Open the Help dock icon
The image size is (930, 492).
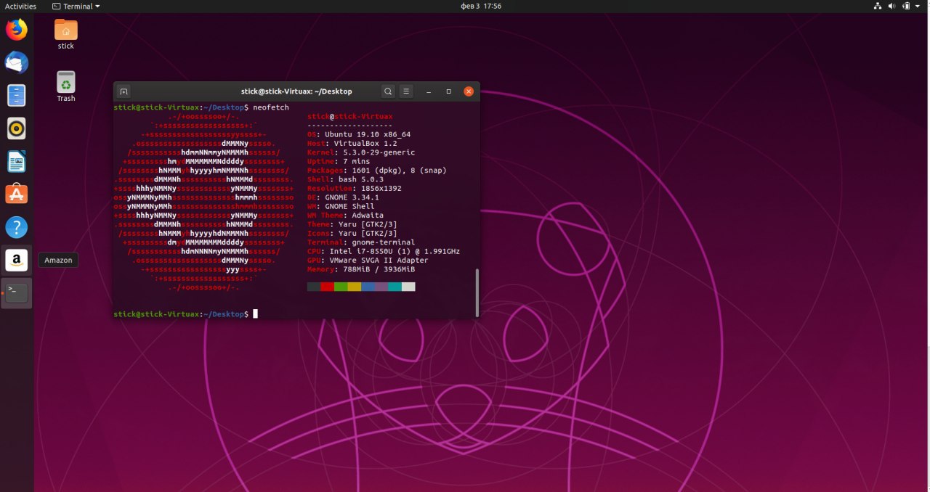click(x=16, y=227)
